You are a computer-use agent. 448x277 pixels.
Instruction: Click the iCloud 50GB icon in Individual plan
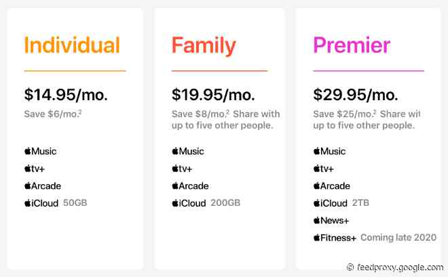pyautogui.click(x=41, y=203)
